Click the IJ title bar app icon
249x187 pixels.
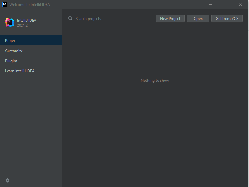pyautogui.click(x=5, y=4)
